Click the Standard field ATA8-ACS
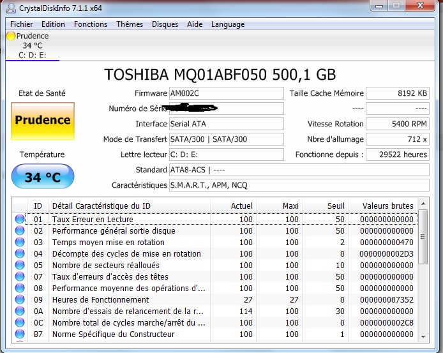443x353 pixels. pos(299,170)
